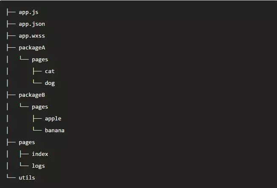Viewport: 277px width, 188px height.
Task: Click the yellow branch connector before apple
Action: point(37,119)
